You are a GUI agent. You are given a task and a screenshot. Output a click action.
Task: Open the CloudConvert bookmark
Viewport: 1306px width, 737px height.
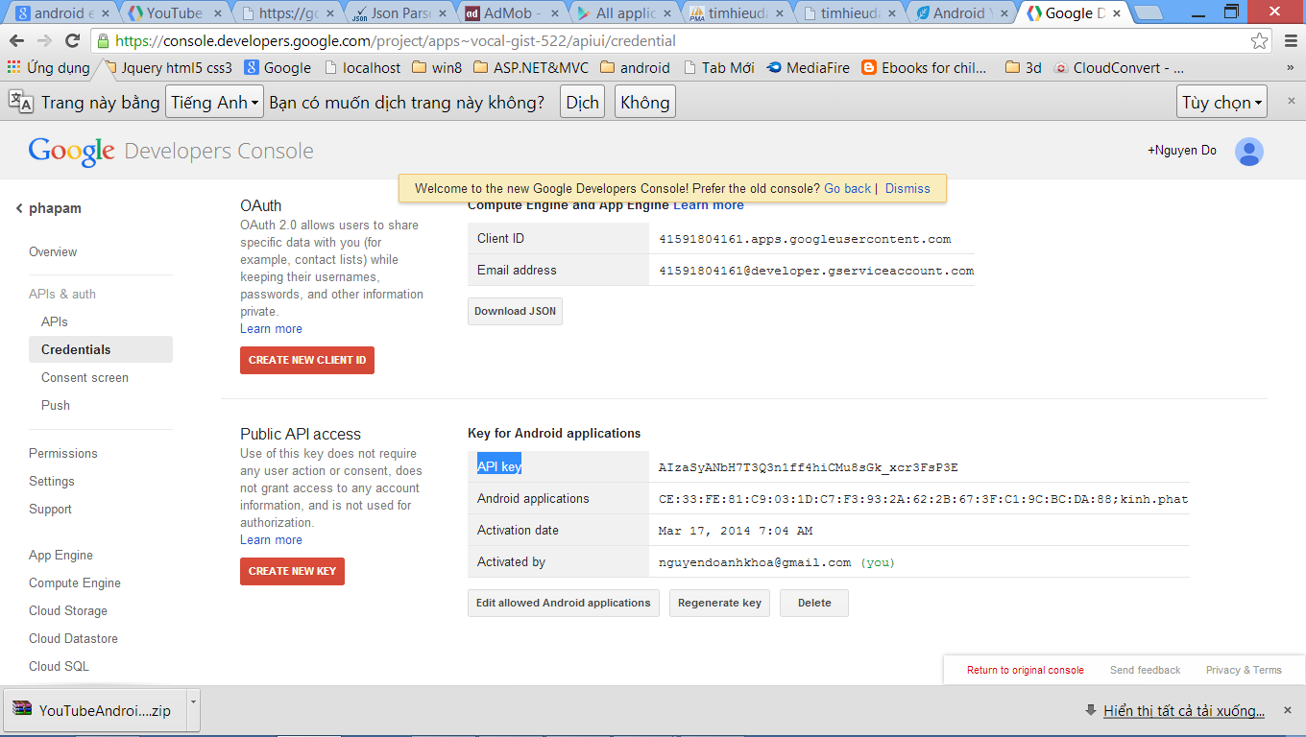(x=1119, y=68)
